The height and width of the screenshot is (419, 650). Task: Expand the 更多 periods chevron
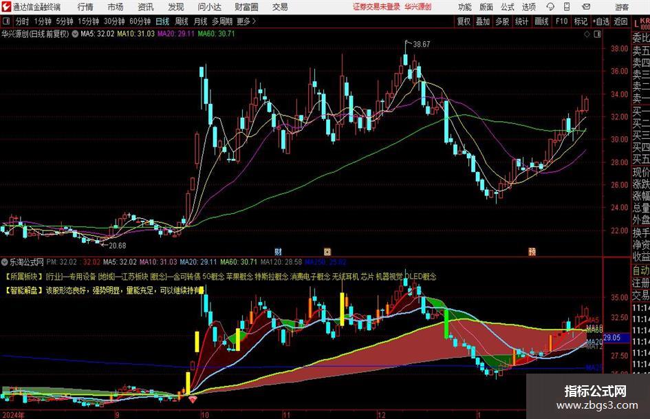(247, 21)
